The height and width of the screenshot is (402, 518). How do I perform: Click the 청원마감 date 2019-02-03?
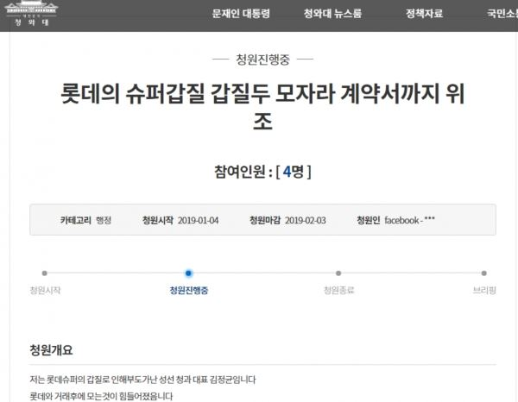point(306,221)
